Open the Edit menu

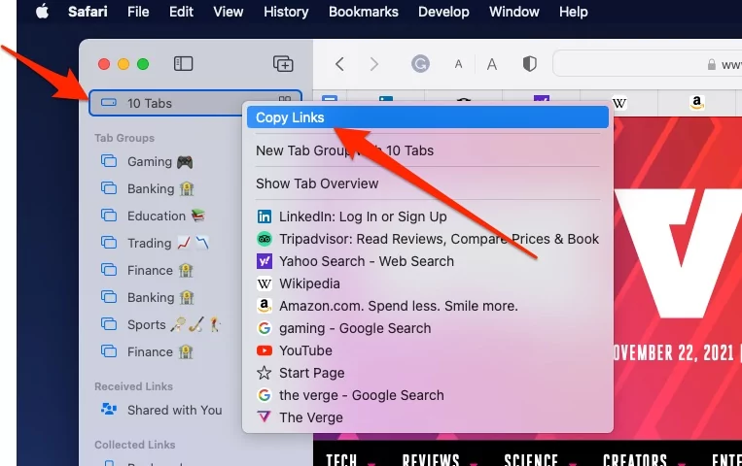pos(181,12)
